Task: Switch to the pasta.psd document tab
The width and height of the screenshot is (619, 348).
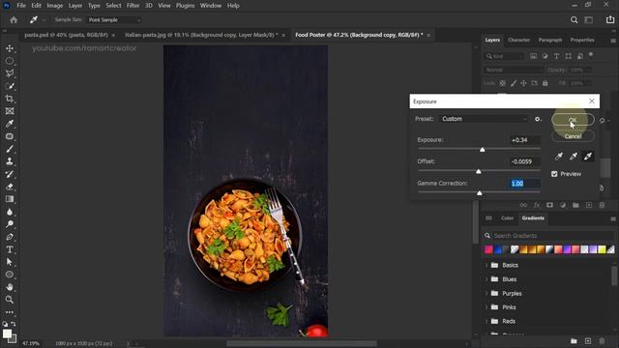Action: pos(66,35)
